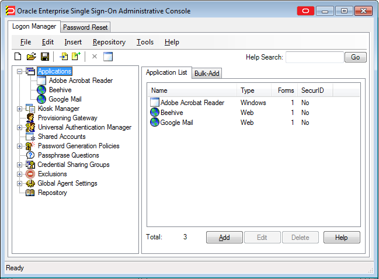Click the Open folder toolbar icon

coord(31,57)
